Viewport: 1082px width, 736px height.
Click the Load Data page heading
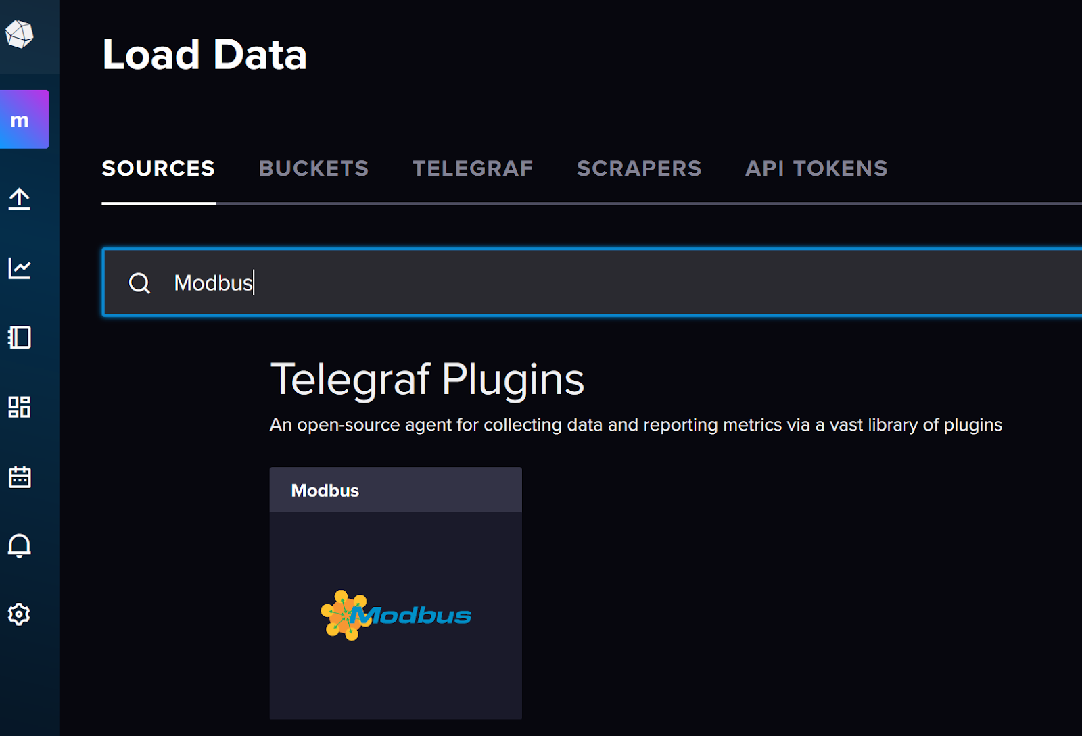point(205,55)
